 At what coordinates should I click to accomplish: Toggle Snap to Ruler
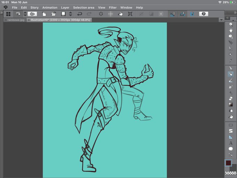[x=173, y=14]
